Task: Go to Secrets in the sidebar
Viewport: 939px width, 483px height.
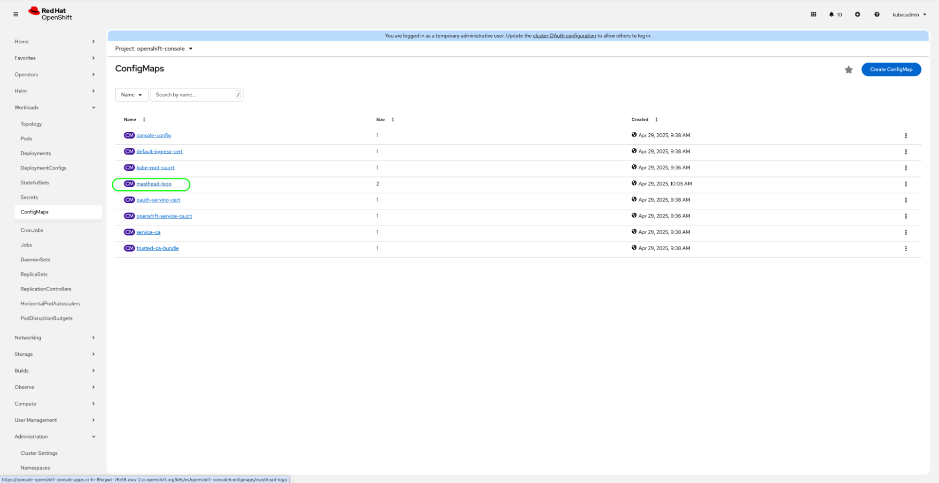Action: pyautogui.click(x=29, y=197)
